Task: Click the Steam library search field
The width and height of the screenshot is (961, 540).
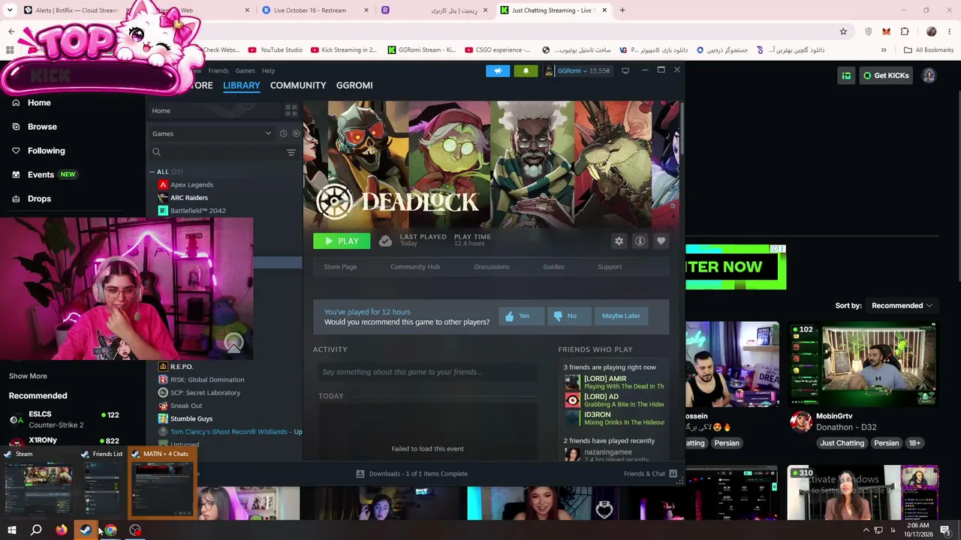Action: (x=218, y=152)
